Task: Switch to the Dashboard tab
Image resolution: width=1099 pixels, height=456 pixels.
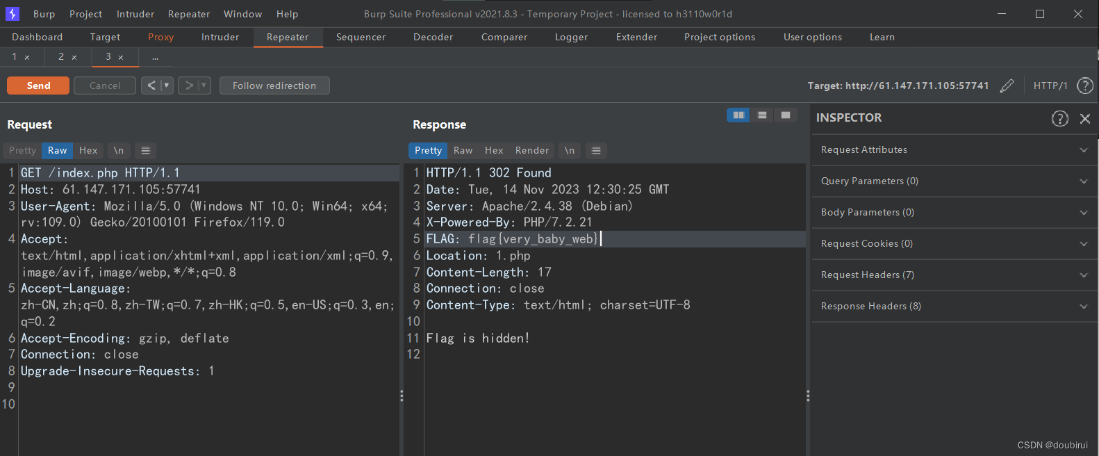Action: [x=37, y=38]
